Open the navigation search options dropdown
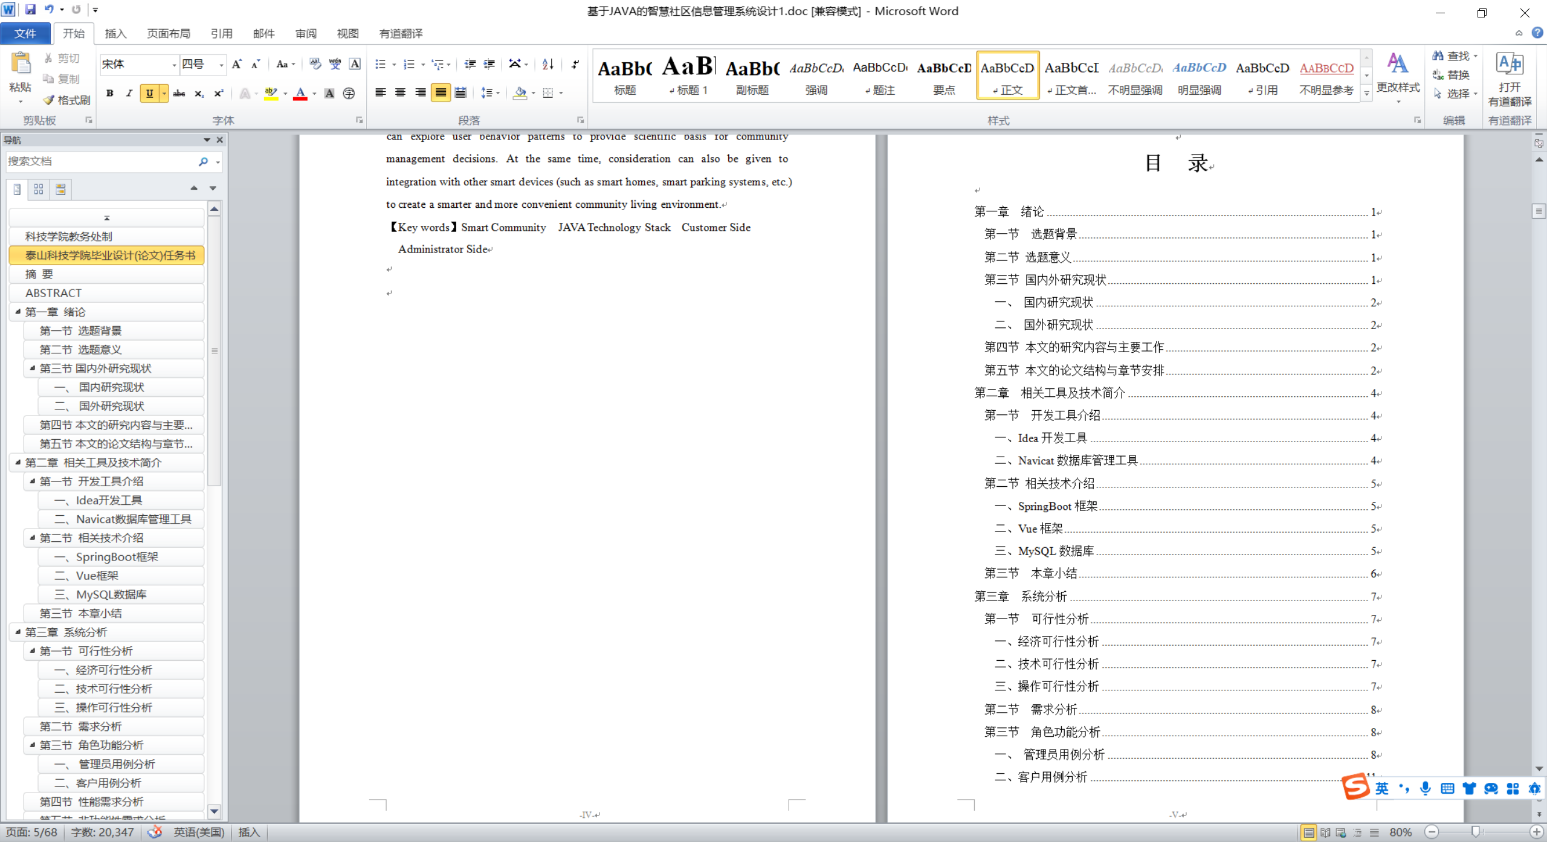The image size is (1547, 842). [218, 162]
